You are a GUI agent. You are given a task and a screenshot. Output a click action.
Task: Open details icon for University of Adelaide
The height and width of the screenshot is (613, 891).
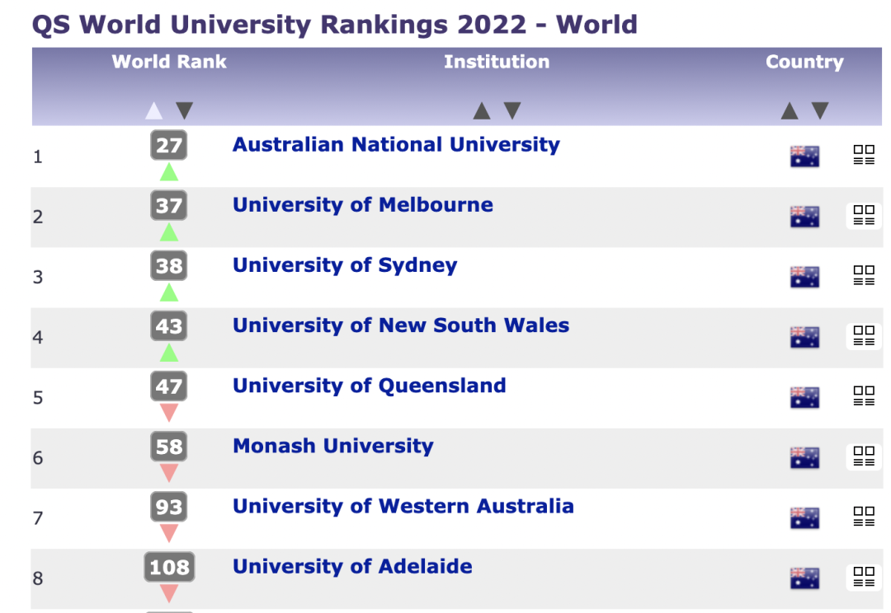point(864,578)
